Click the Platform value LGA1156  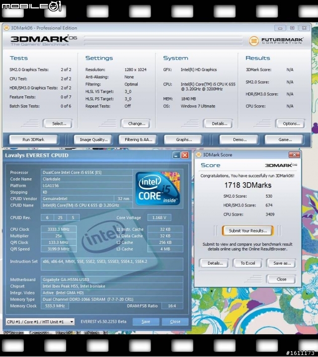click(x=86, y=186)
